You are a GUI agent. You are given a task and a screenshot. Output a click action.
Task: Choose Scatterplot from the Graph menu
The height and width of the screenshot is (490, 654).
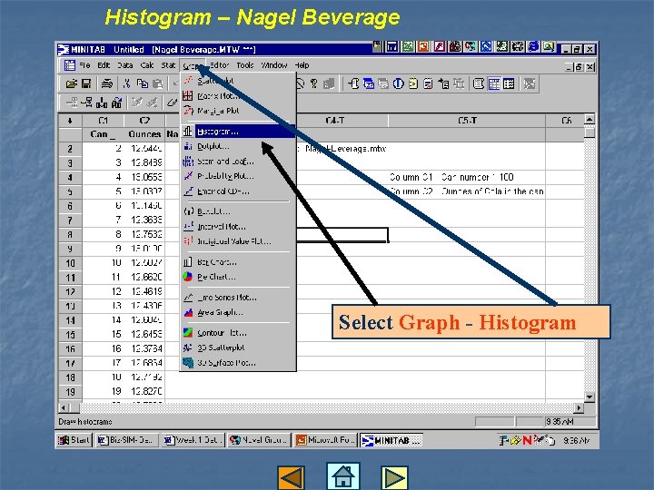238,81
